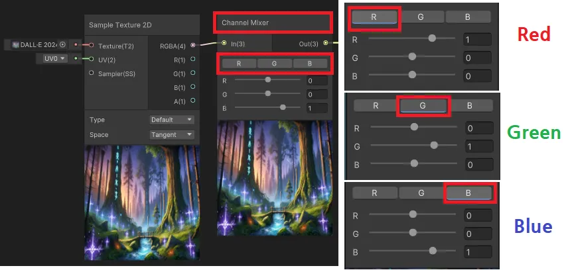Image resolution: width=568 pixels, height=270 pixels.
Task: Select the G tab in the Red panel
Action: (x=421, y=17)
